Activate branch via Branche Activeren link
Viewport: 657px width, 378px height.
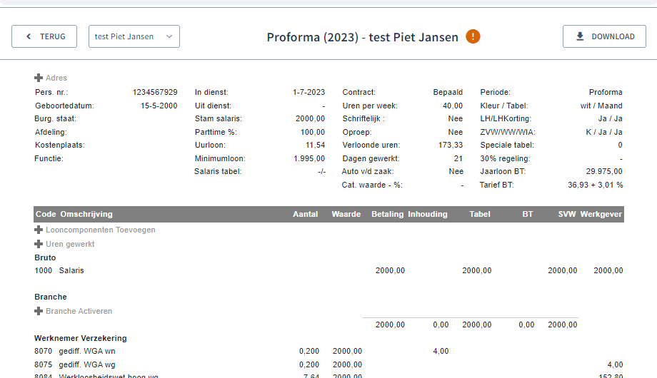(79, 311)
